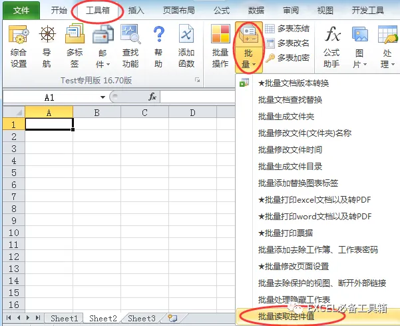Switch to the 审阅 tab
400x326 pixels.
(291, 11)
